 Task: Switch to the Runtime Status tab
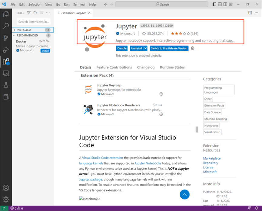click(172, 67)
